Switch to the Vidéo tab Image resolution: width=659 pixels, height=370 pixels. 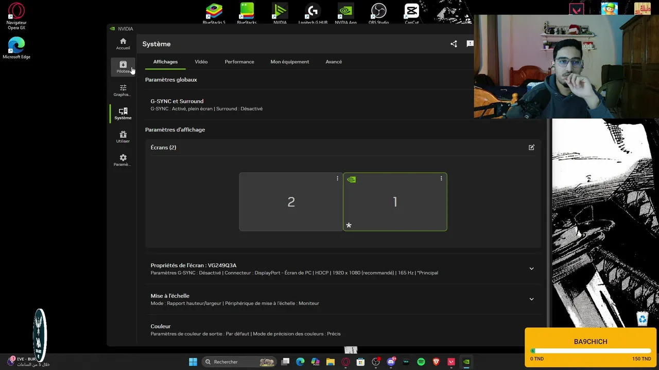201,62
